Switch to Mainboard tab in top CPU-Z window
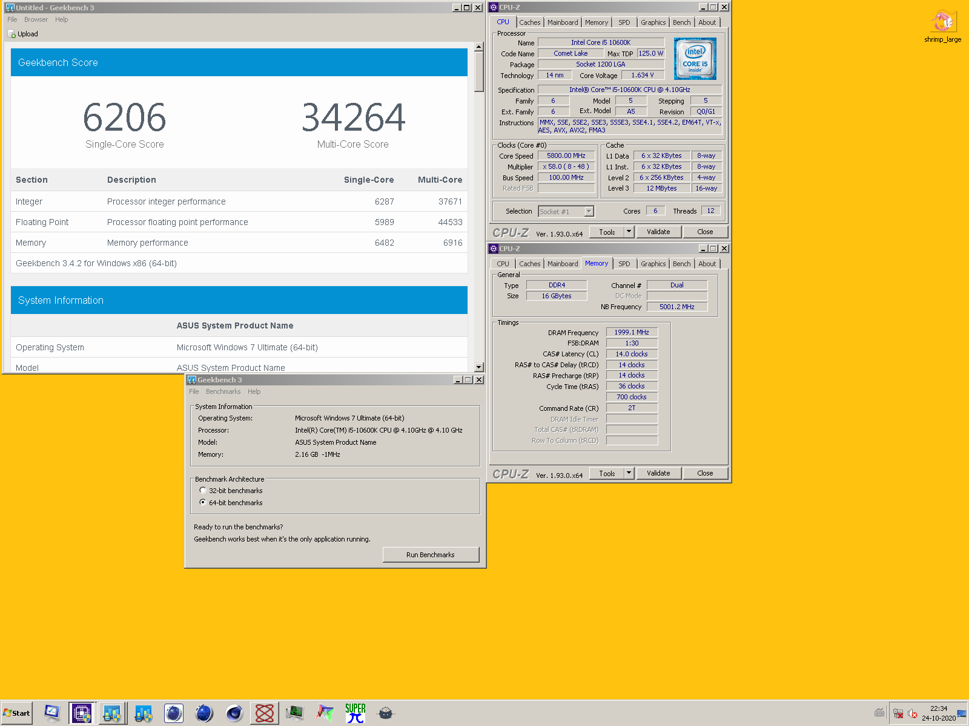Screen dimensions: 969x726 click(x=563, y=22)
